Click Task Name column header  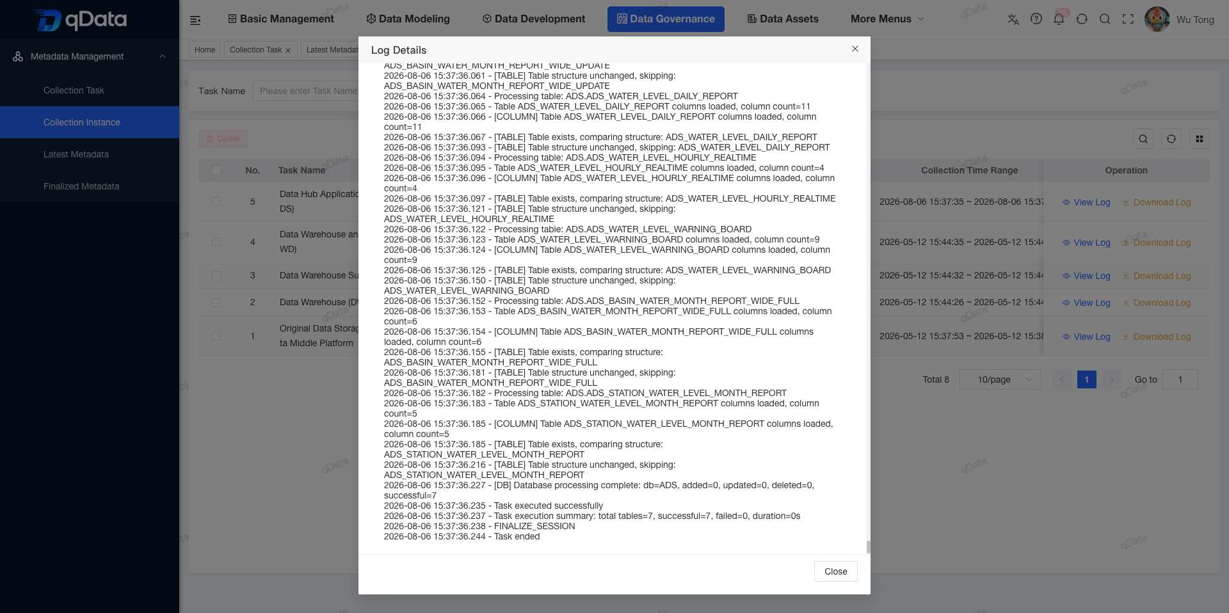click(301, 170)
